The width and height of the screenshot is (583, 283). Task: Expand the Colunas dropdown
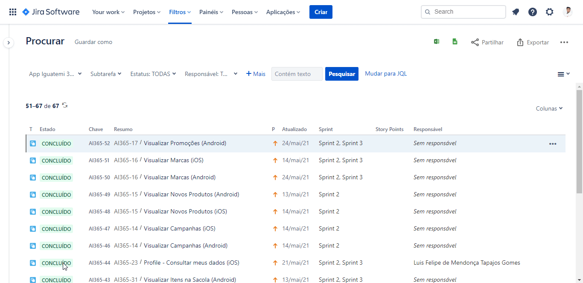click(x=549, y=108)
